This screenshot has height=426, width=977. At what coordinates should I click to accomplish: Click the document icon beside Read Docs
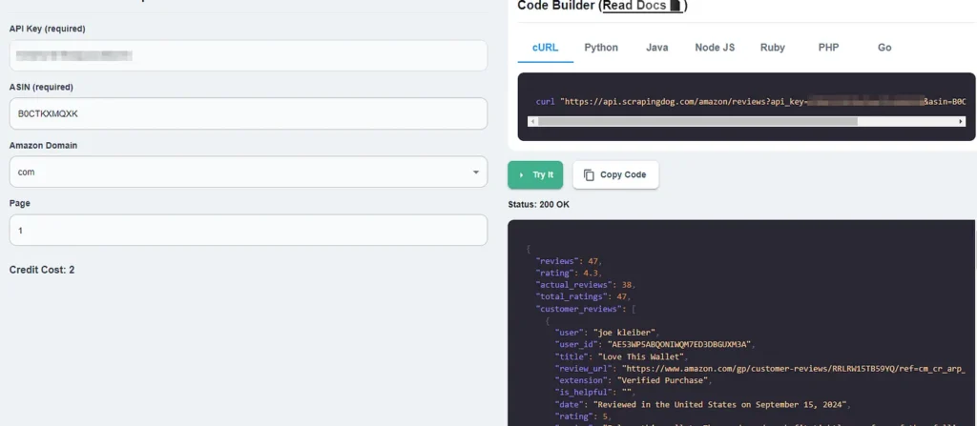point(676,6)
